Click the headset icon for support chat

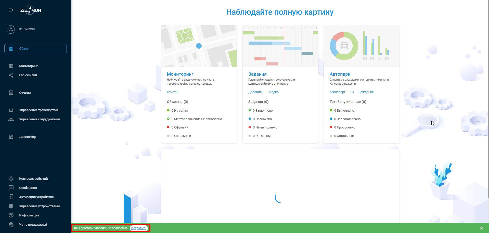tap(11, 225)
